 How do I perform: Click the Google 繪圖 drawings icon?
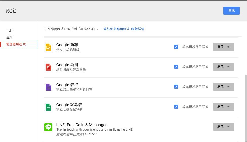(x=48, y=67)
